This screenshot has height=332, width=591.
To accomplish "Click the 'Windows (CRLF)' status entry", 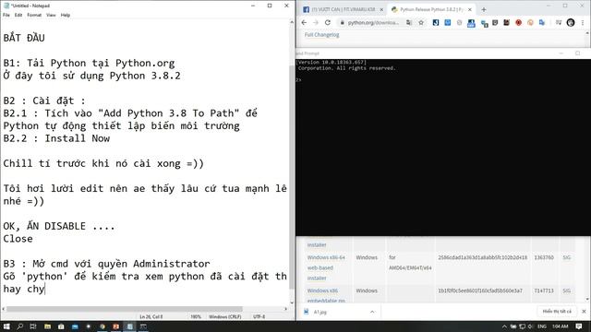I will pos(225,317).
